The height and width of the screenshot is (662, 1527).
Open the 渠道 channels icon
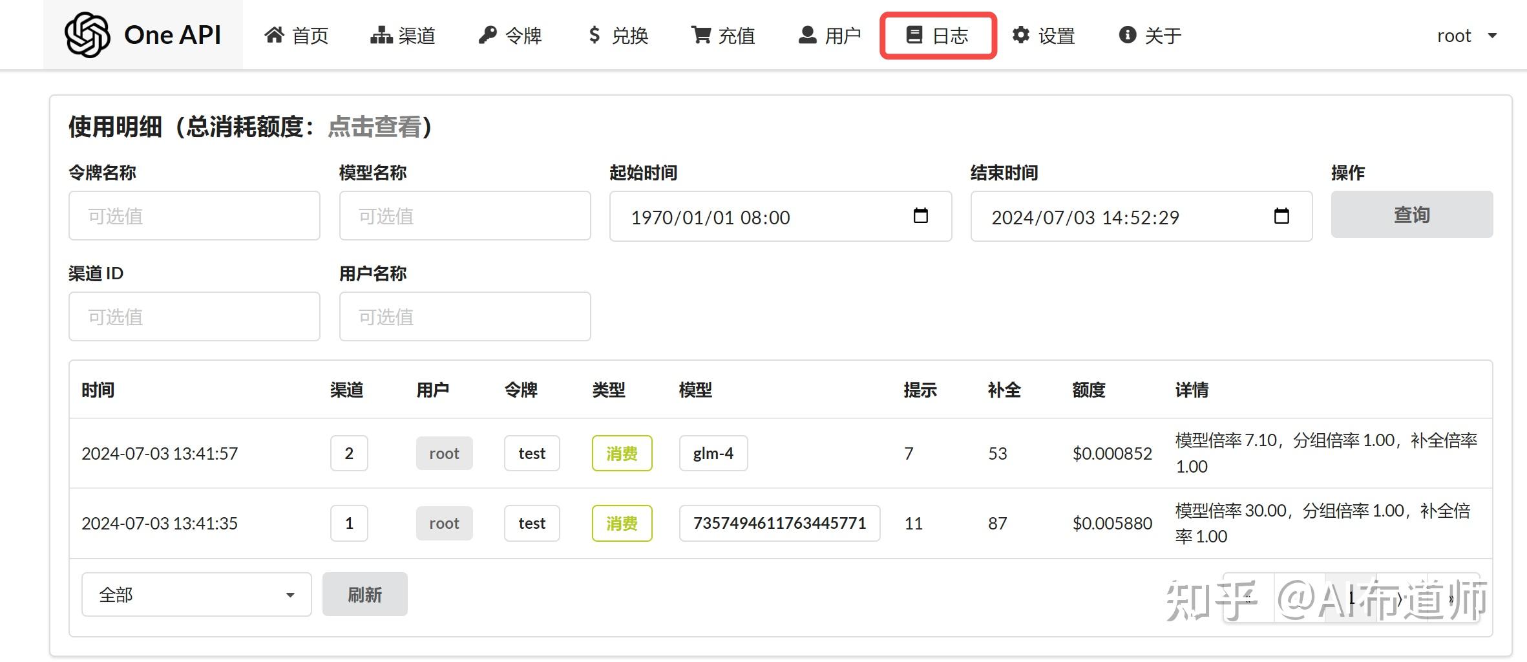point(381,35)
